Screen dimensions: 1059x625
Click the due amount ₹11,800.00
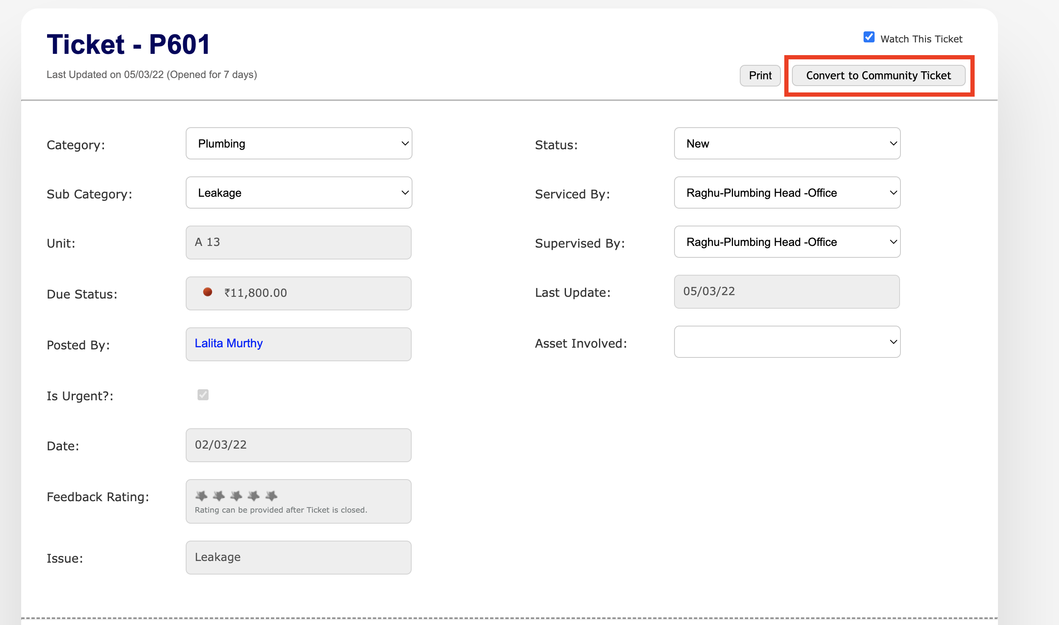coord(256,293)
